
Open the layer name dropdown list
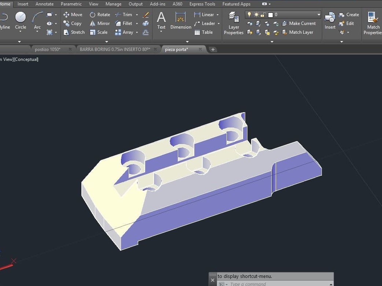318,15
